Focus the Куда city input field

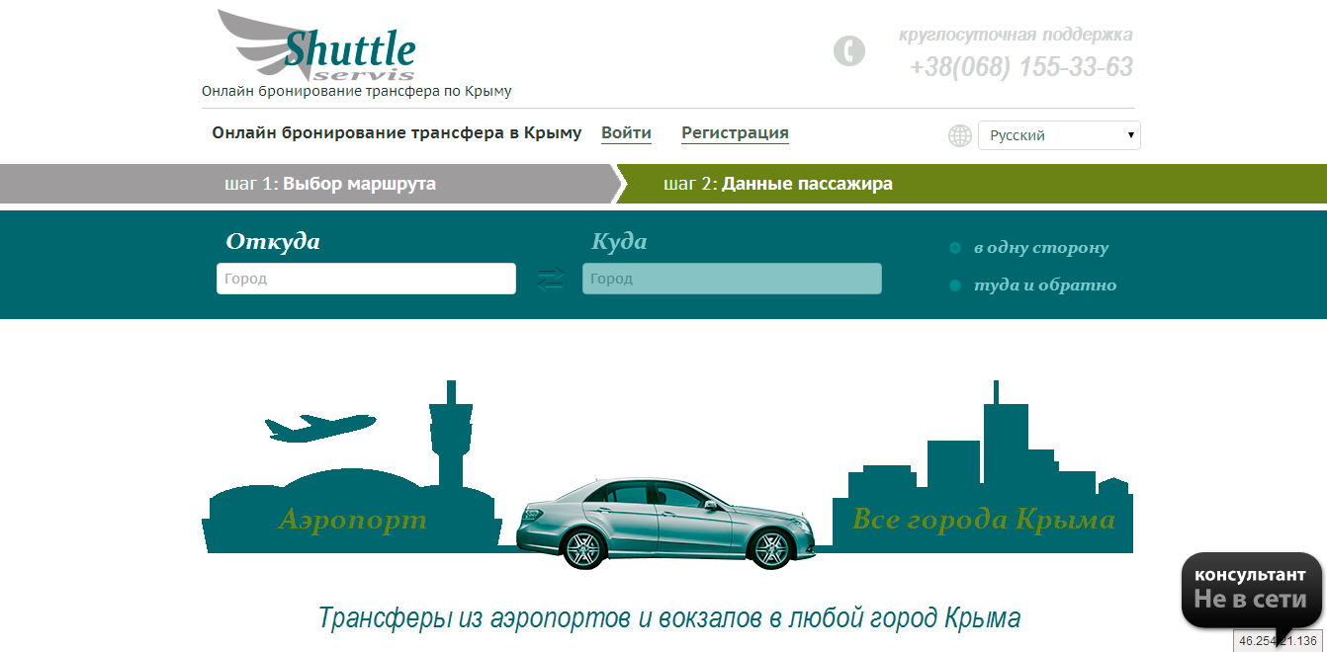pos(732,279)
